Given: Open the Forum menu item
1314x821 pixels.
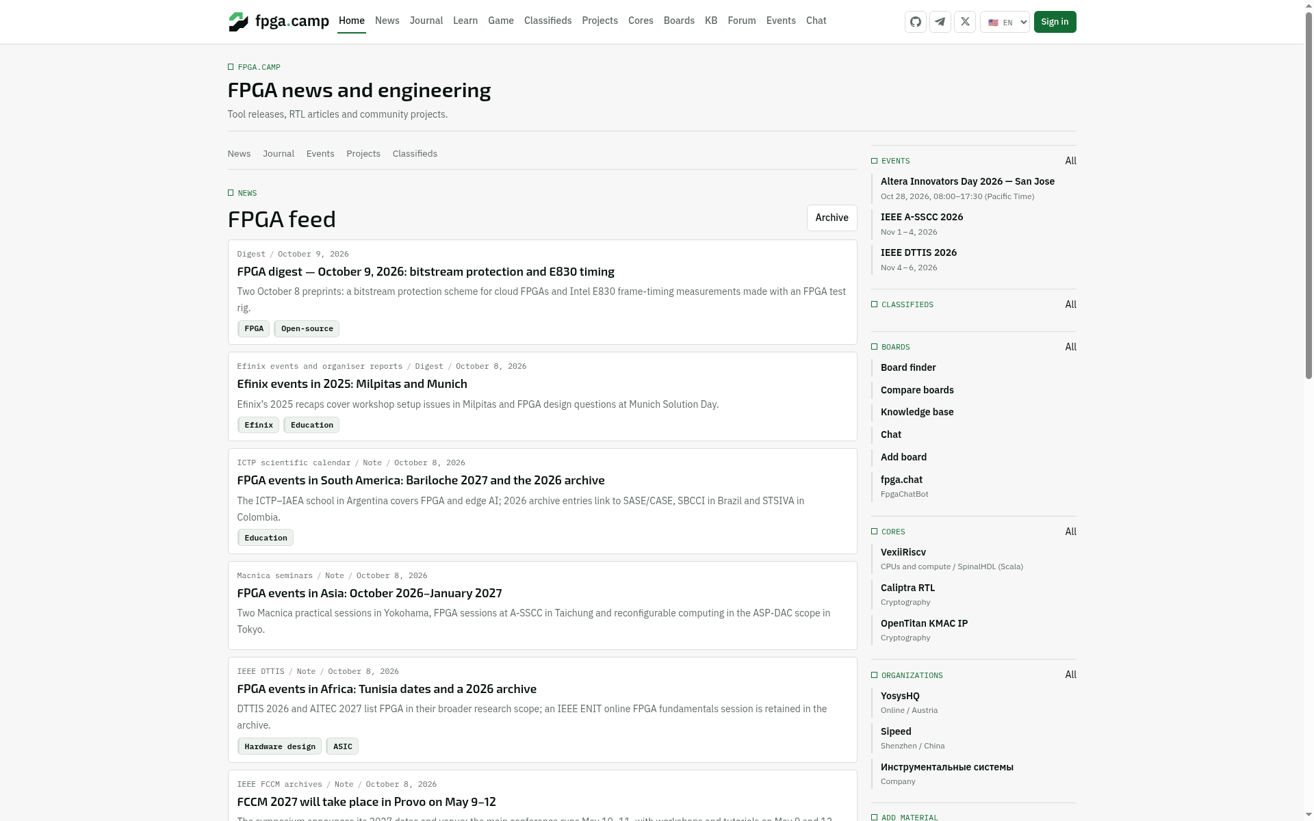Looking at the screenshot, I should pos(742,21).
